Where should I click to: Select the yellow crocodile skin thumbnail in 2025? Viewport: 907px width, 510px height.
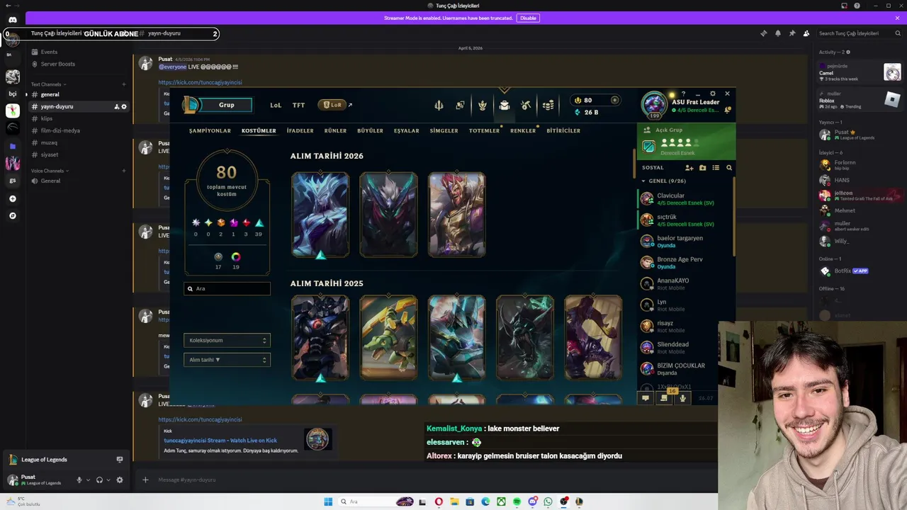[388, 337]
